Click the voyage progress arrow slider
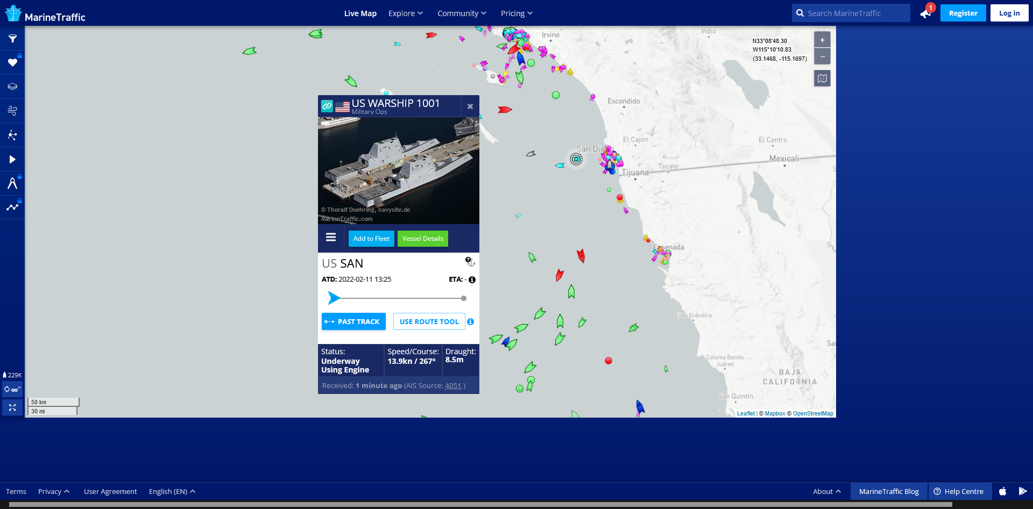The width and height of the screenshot is (1033, 509). [334, 298]
